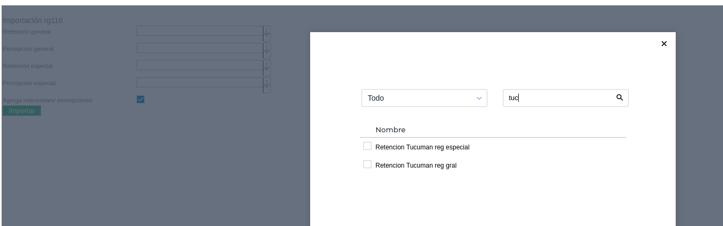Click the Importación rg116 heading
This screenshot has height=226, width=723.
coord(33,20)
